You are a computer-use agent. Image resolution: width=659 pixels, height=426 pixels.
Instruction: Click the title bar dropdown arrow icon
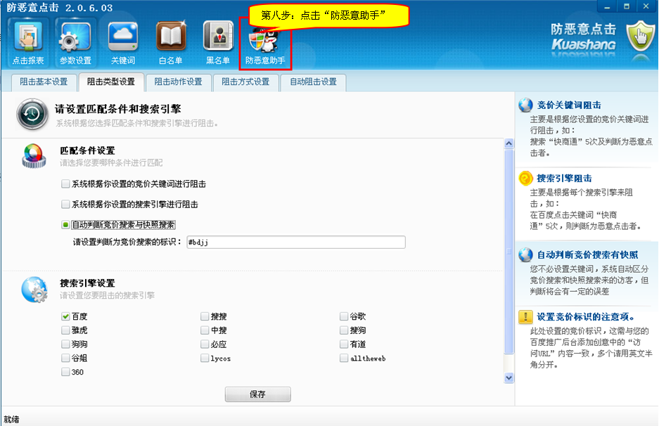pyautogui.click(x=606, y=6)
